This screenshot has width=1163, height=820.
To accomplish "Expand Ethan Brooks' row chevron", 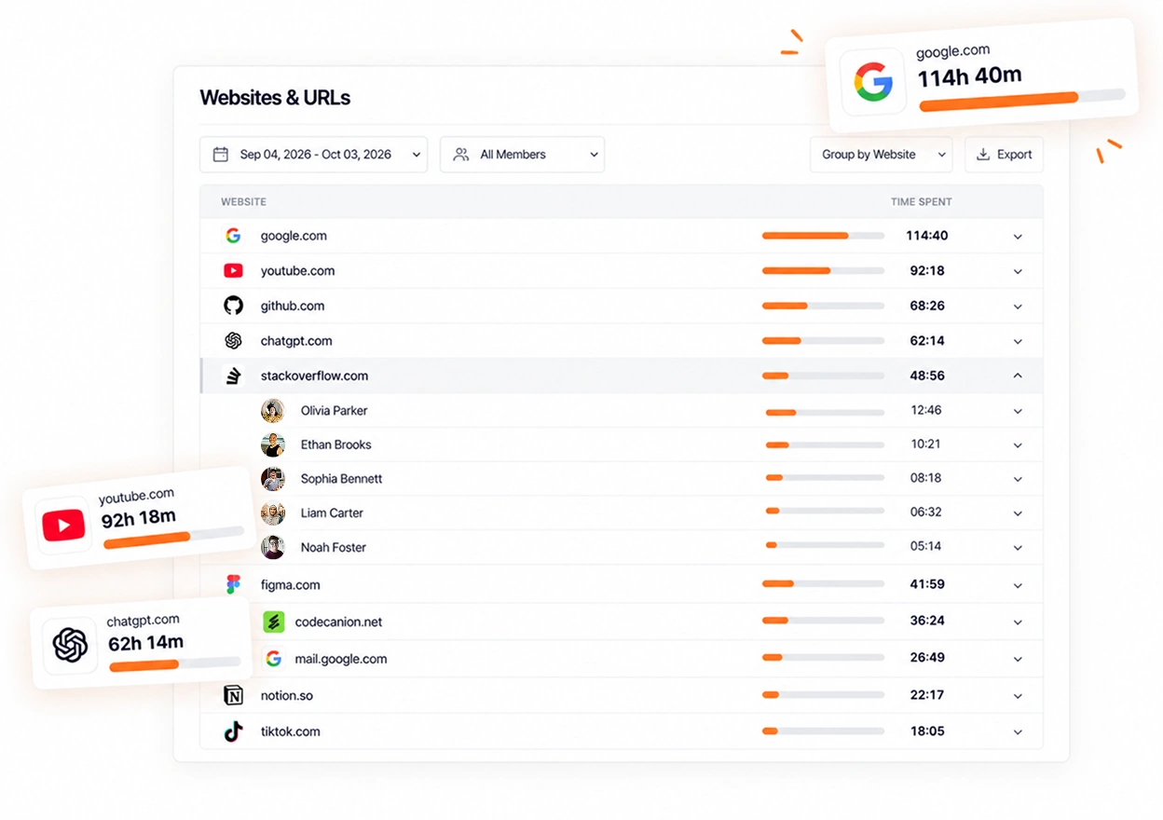I will click(x=1018, y=445).
